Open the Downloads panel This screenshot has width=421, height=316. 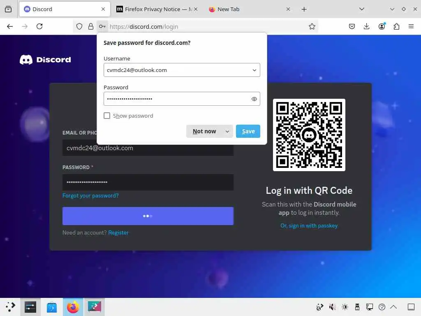[366, 26]
